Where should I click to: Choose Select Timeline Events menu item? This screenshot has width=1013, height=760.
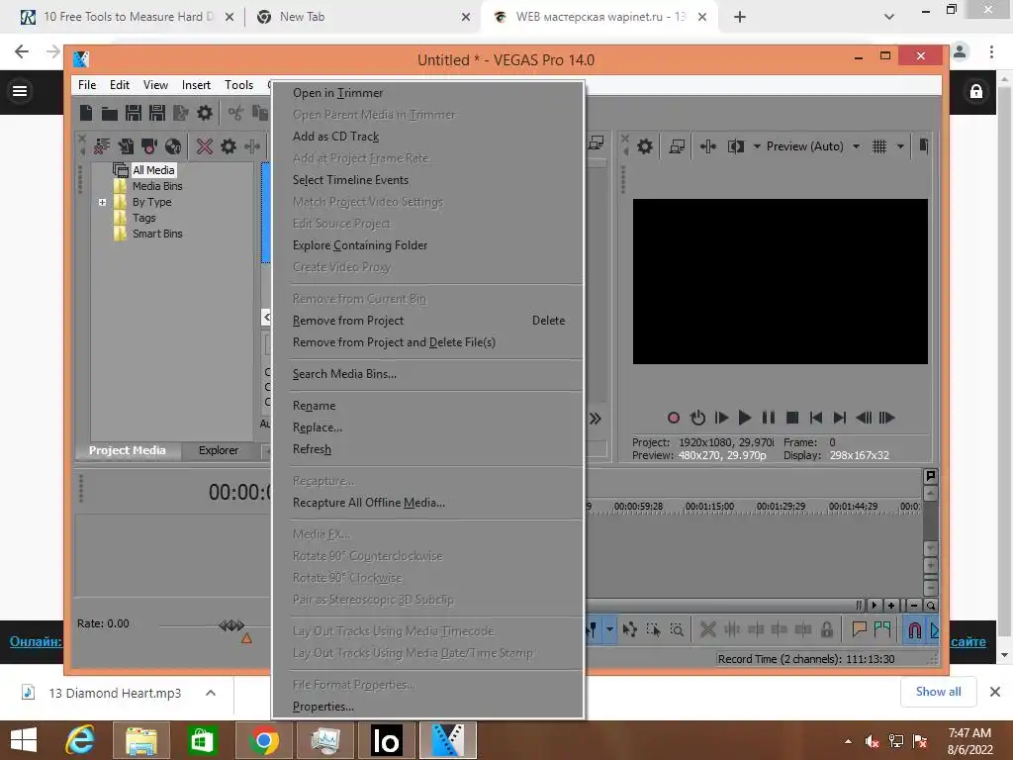[427, 180]
